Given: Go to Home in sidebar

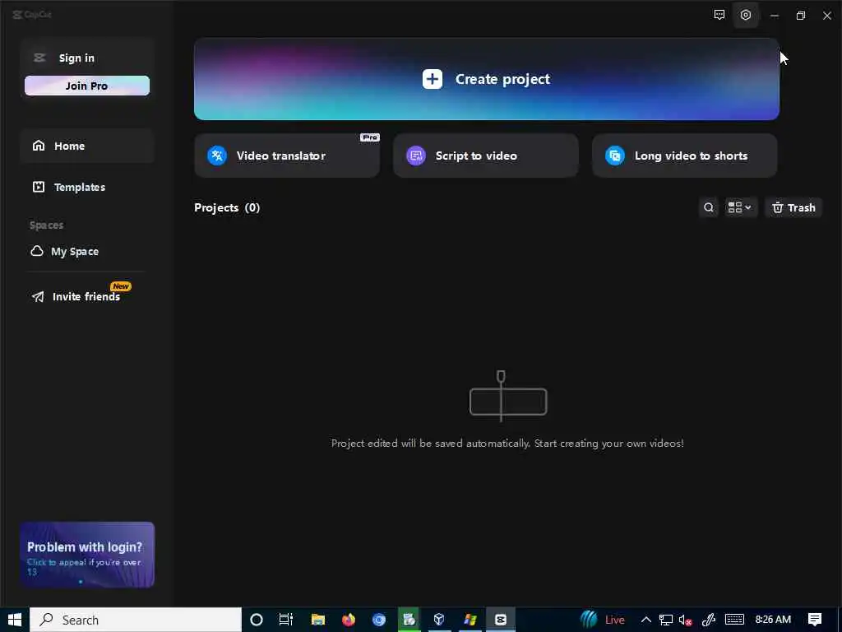Looking at the screenshot, I should [x=87, y=146].
